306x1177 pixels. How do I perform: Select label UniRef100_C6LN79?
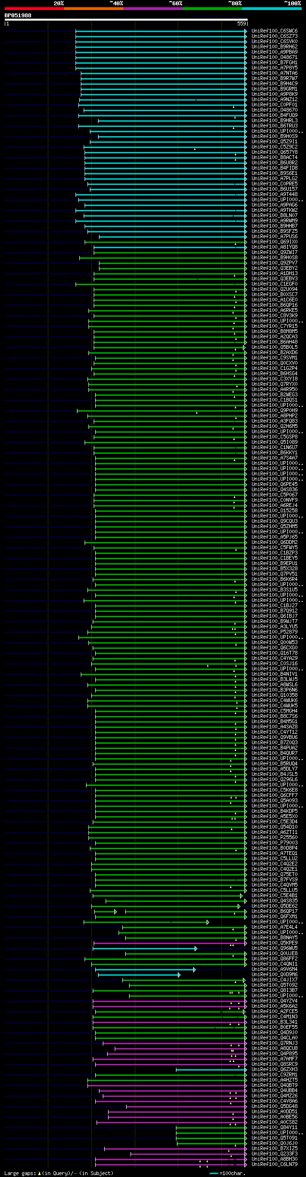click(x=274, y=1165)
